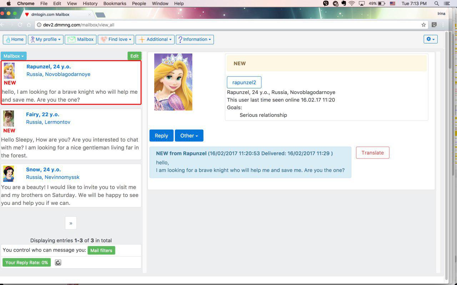457x285 pixels.
Task: Open the View menu
Action: pyautogui.click(x=72, y=4)
